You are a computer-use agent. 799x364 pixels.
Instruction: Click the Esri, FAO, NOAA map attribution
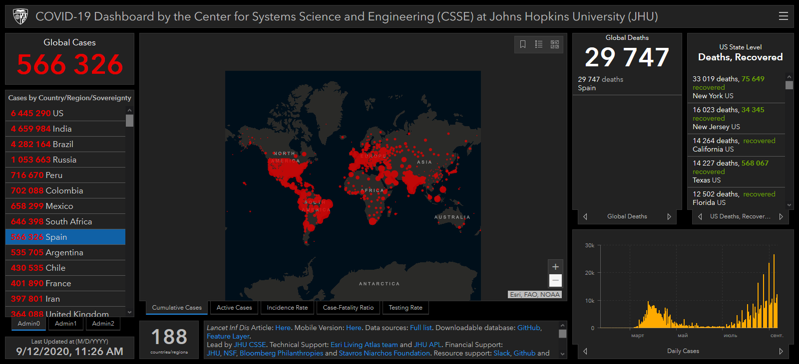tap(535, 294)
